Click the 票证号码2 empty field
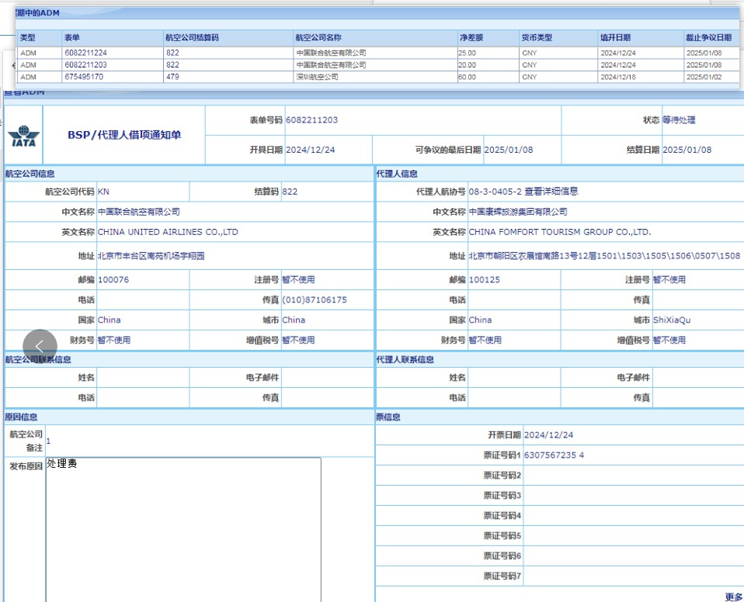744x602 pixels. [x=633, y=476]
